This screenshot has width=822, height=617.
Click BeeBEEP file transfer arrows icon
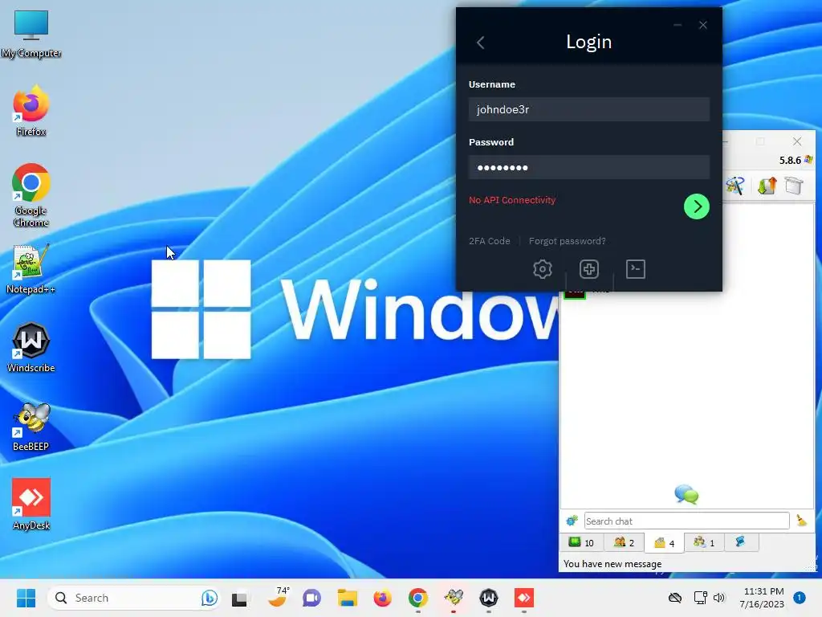click(767, 186)
